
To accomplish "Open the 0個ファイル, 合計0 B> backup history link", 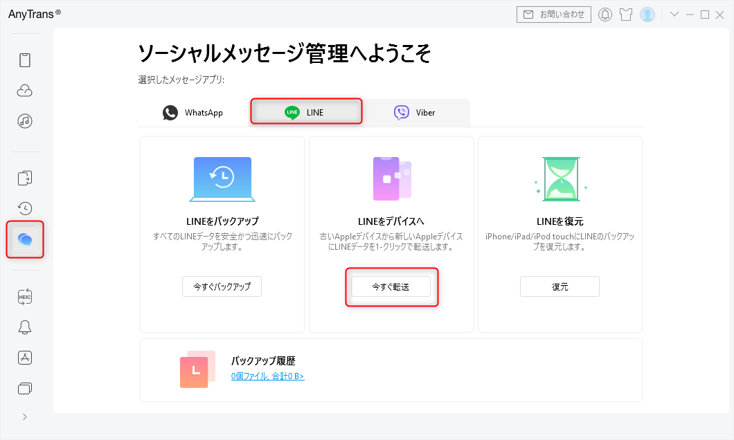I will pyautogui.click(x=268, y=376).
